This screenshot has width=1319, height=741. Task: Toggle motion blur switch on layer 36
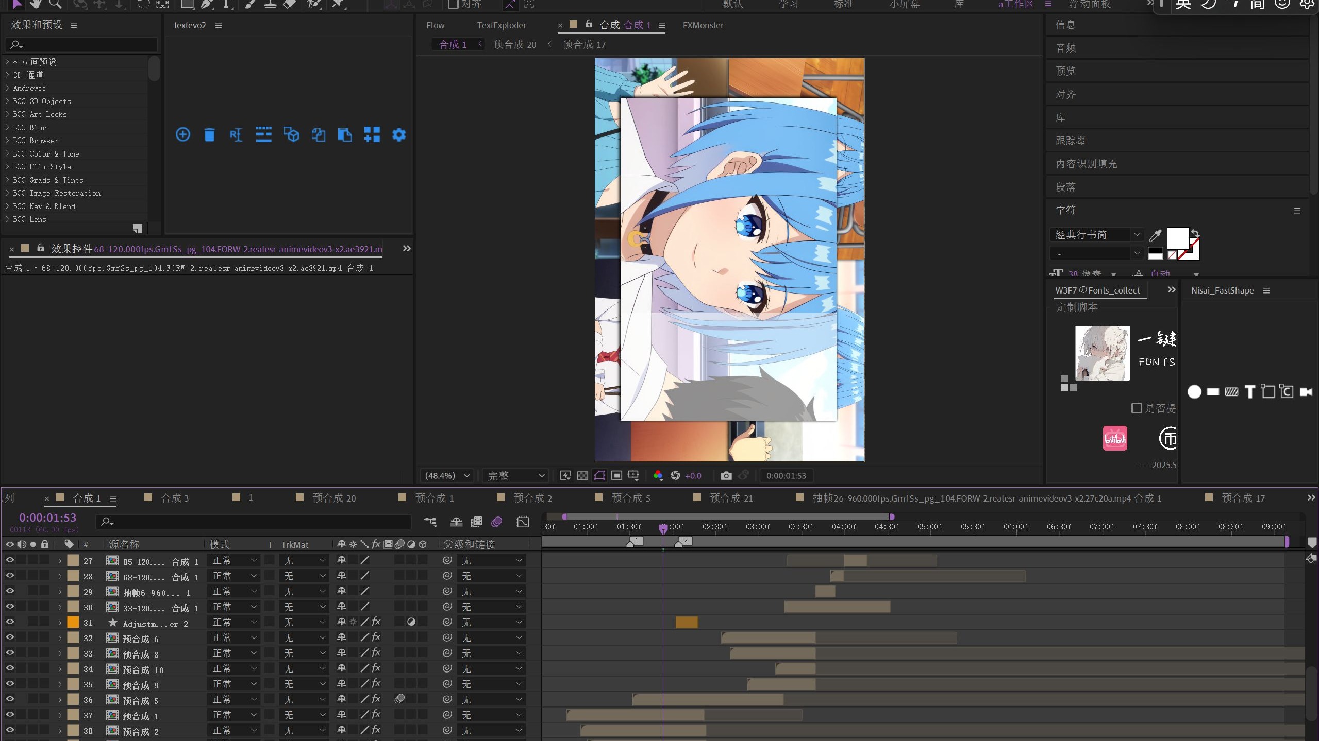(399, 699)
